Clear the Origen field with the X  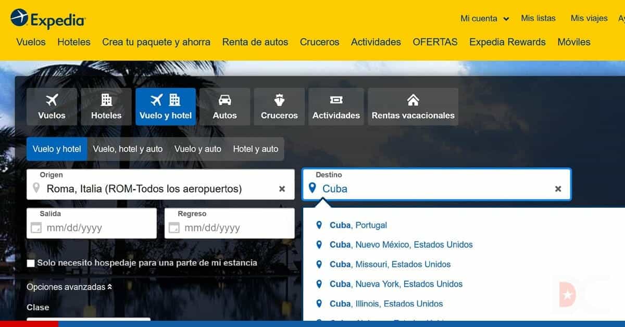click(282, 189)
